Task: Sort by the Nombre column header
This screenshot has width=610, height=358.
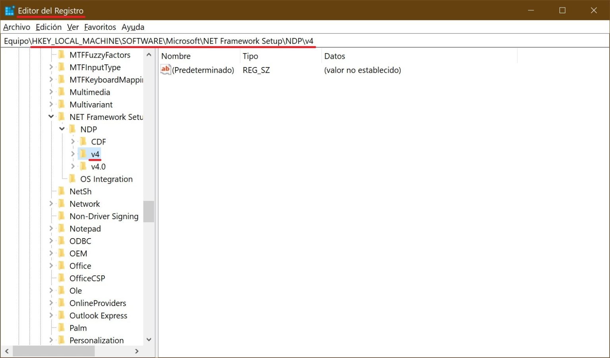Action: click(x=176, y=56)
